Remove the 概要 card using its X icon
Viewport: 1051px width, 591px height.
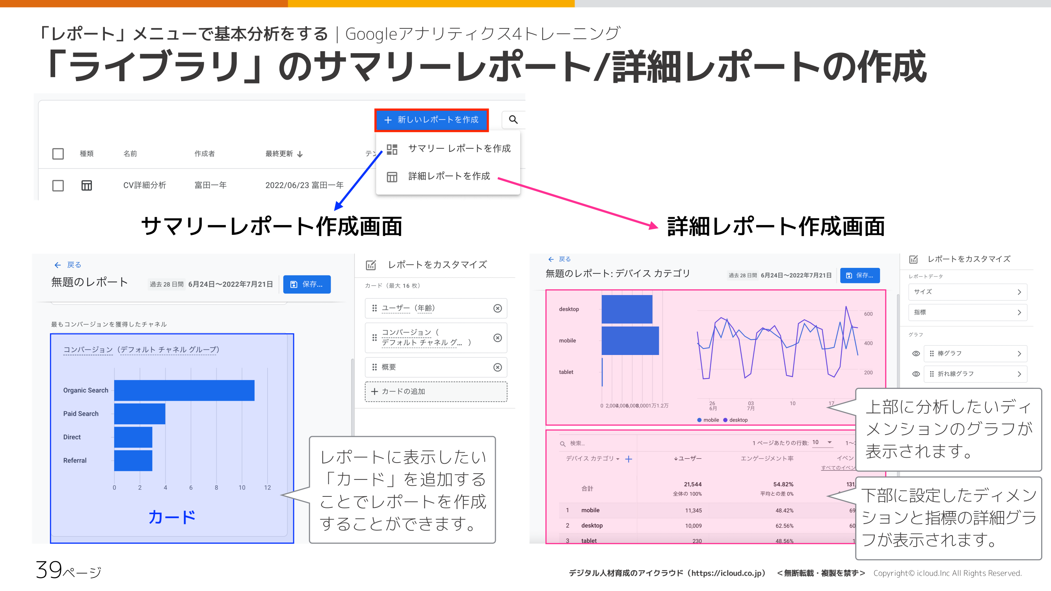coord(497,367)
